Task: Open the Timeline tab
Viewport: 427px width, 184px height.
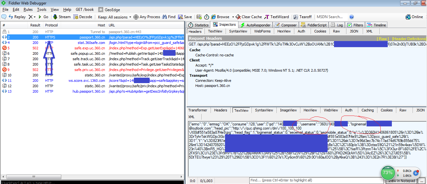Action: click(377, 25)
